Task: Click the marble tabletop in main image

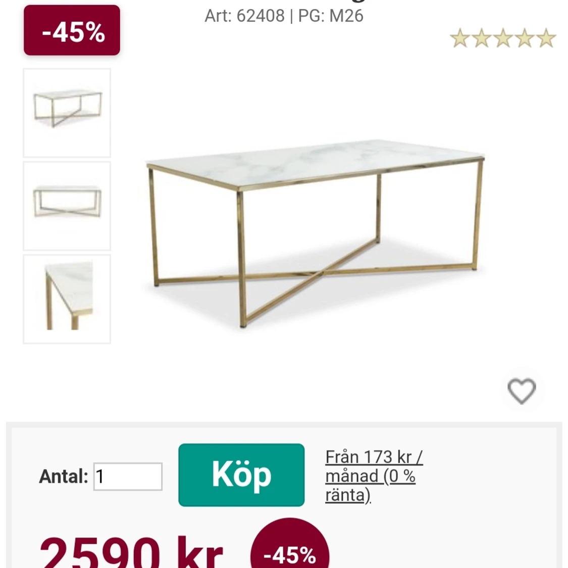Action: (315, 162)
